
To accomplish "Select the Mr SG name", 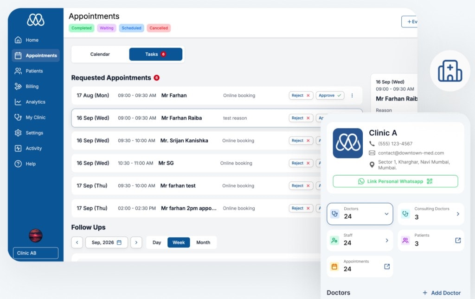I will (x=166, y=163).
